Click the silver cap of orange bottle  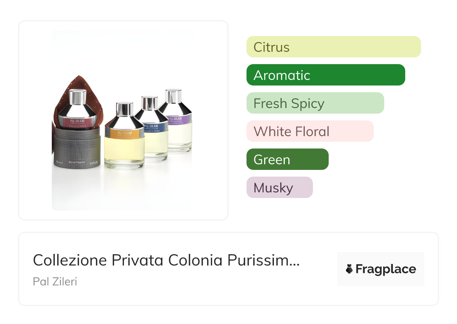pos(125,109)
